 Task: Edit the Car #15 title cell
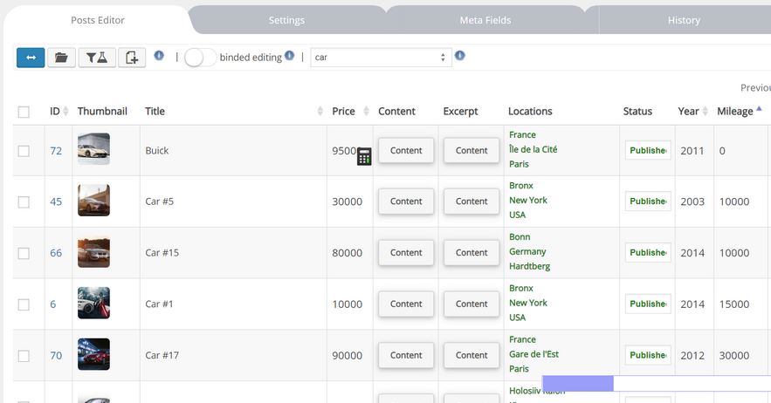point(233,253)
